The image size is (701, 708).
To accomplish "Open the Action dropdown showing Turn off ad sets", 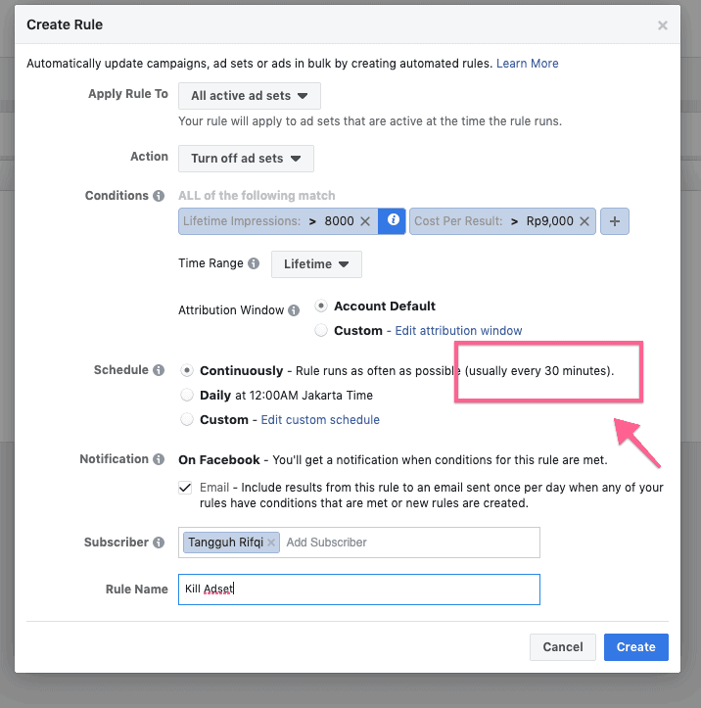I will [x=246, y=159].
